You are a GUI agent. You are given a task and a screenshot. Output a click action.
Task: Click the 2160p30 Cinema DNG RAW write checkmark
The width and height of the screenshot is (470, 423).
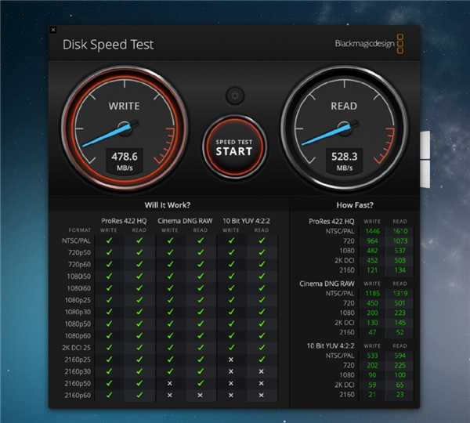click(x=170, y=371)
